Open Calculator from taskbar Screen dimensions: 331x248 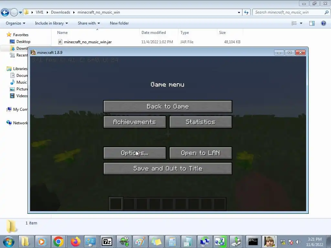[173, 242]
